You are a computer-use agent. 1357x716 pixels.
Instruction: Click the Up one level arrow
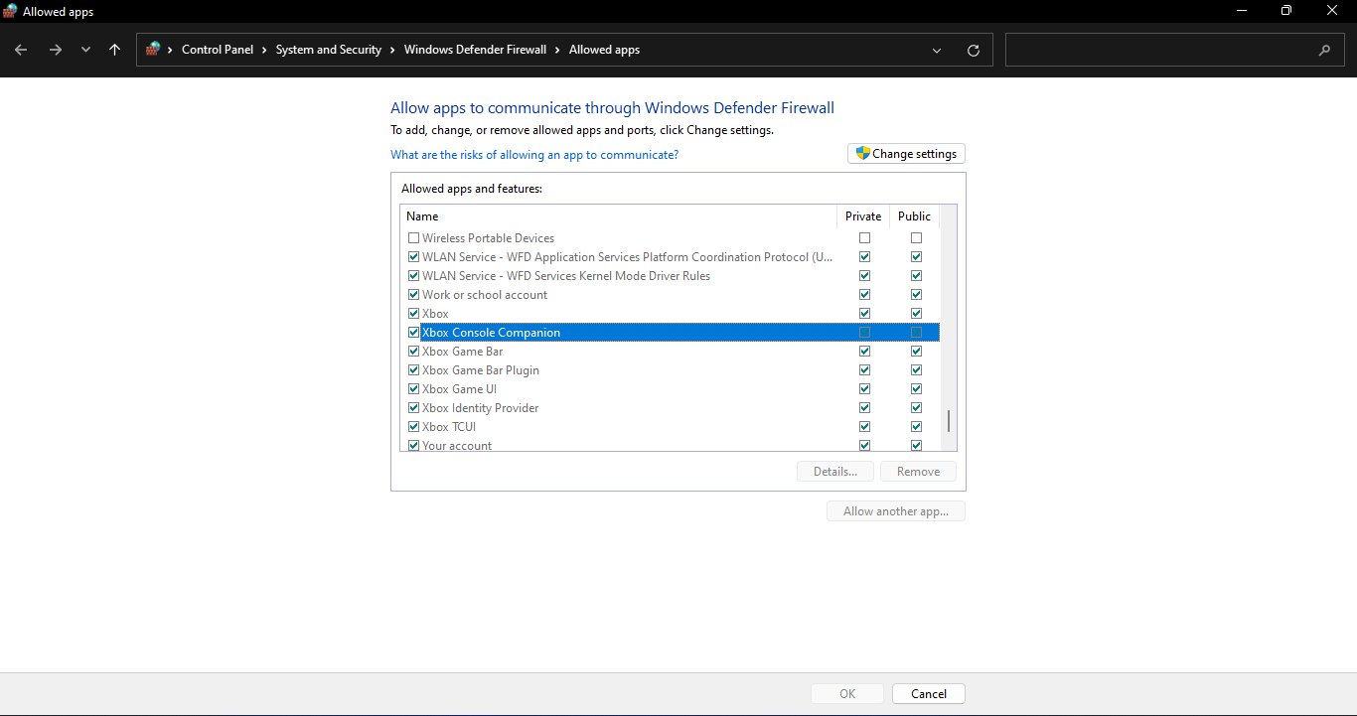pyautogui.click(x=115, y=50)
